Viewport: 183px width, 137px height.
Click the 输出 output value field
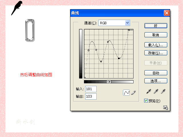(x=91, y=96)
